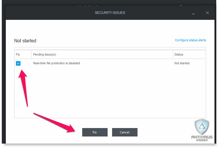Viewport: 220px width, 149px height.
Task: Uncheck the Fix checkbox for real-time protection
Action: (18, 63)
